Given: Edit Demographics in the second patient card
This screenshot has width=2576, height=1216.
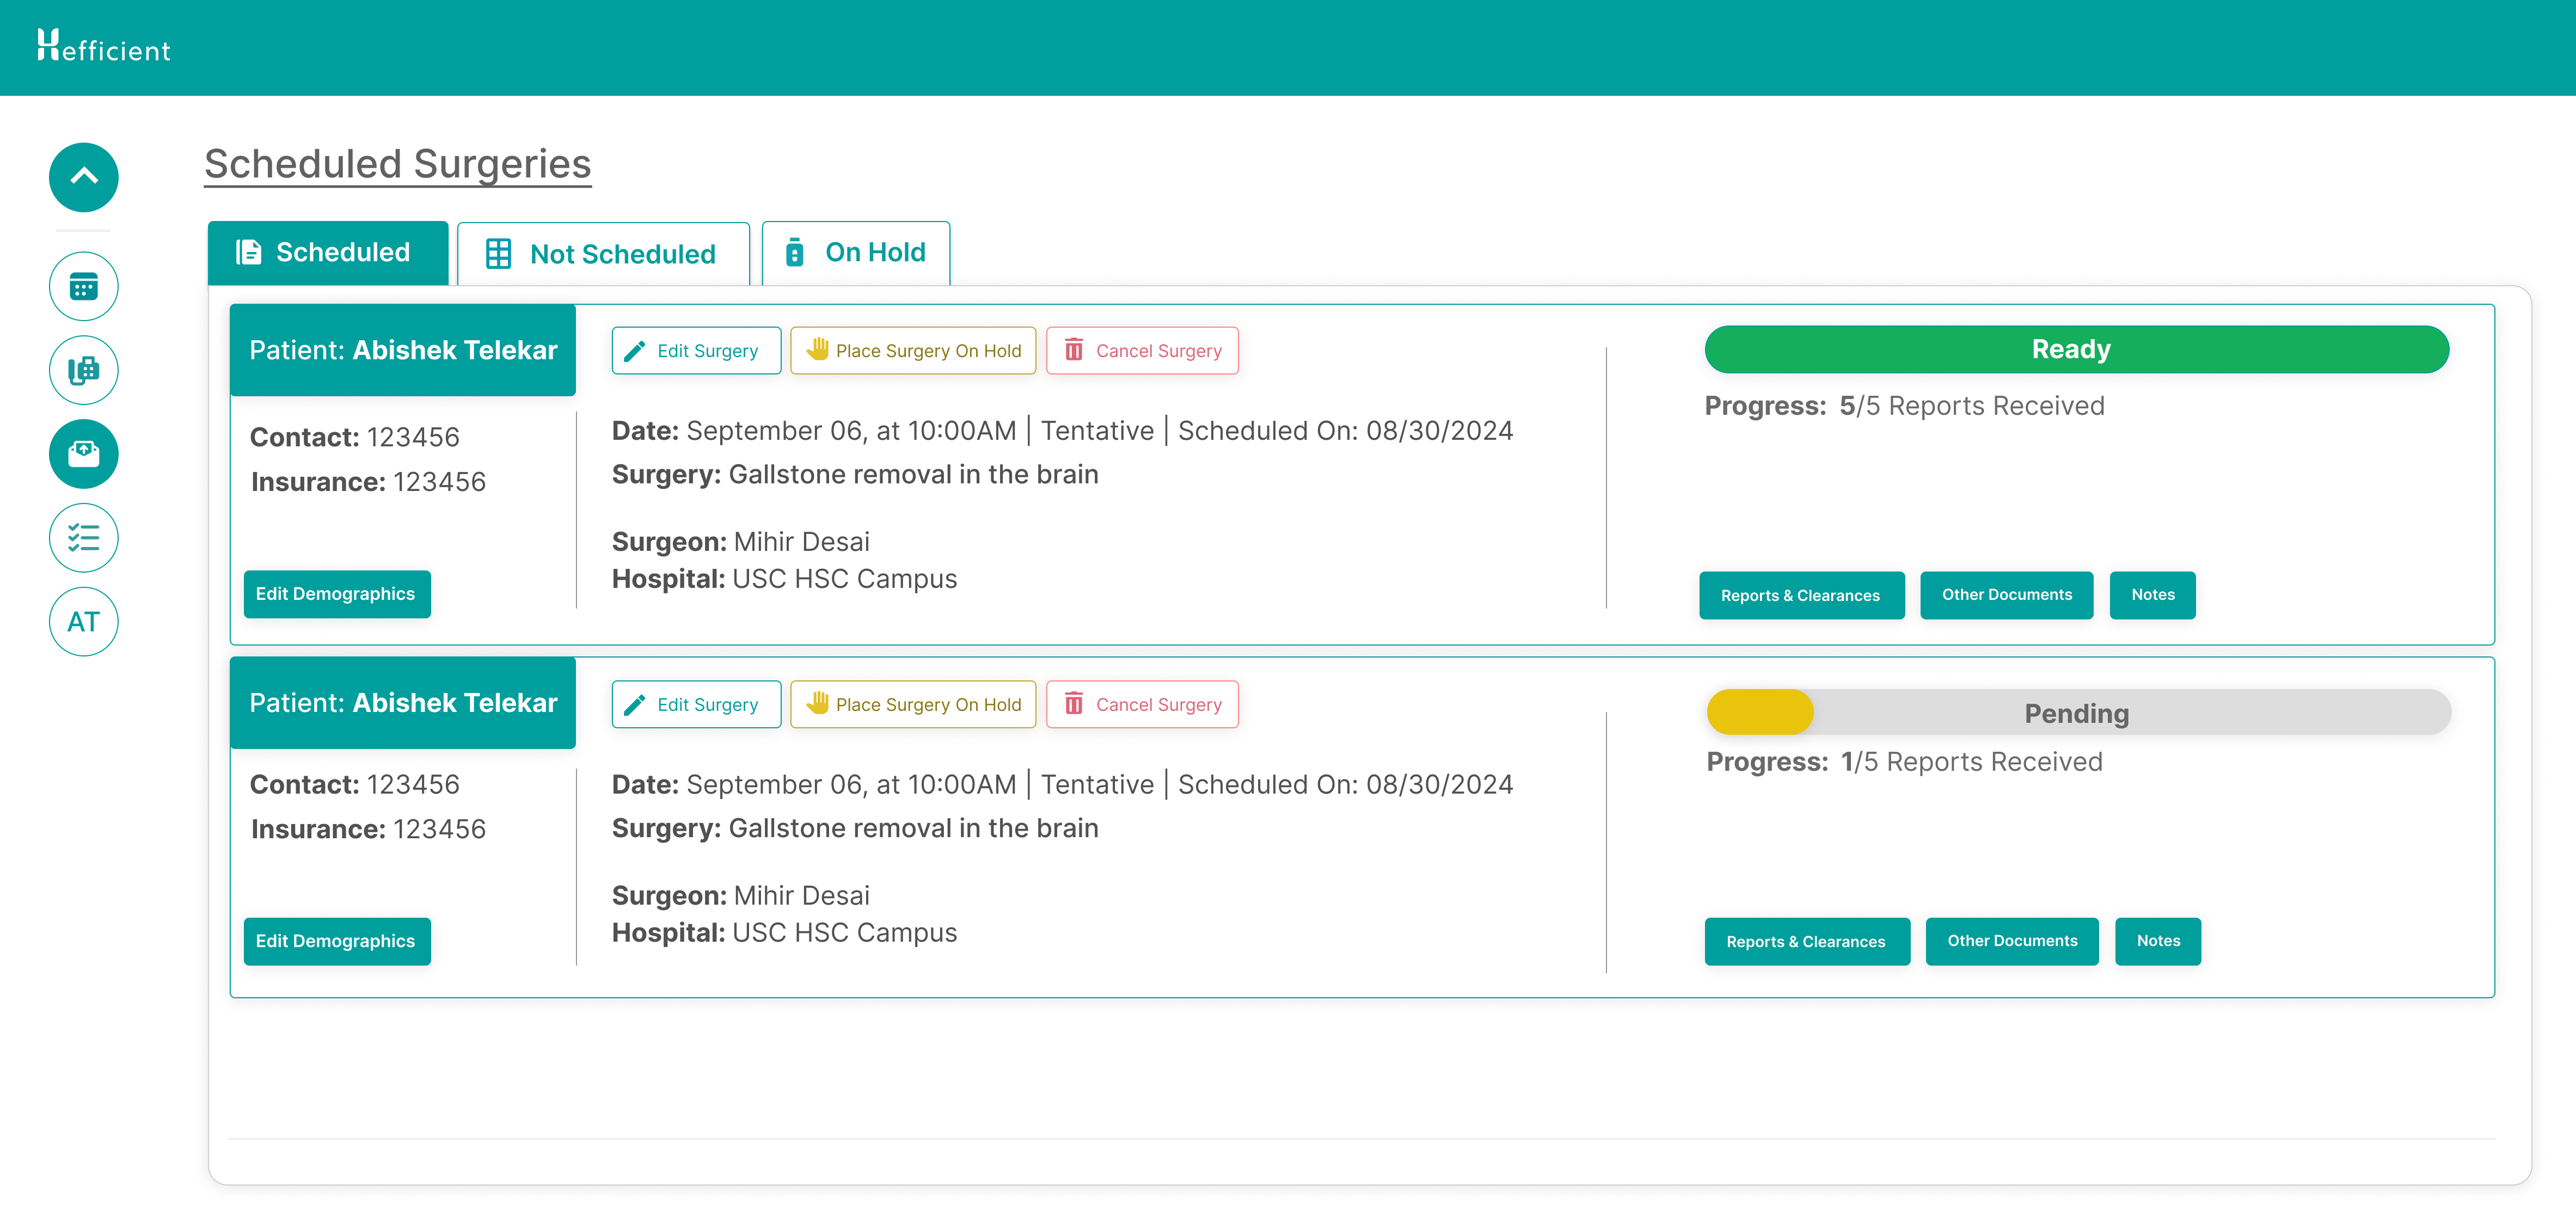Looking at the screenshot, I should (337, 941).
